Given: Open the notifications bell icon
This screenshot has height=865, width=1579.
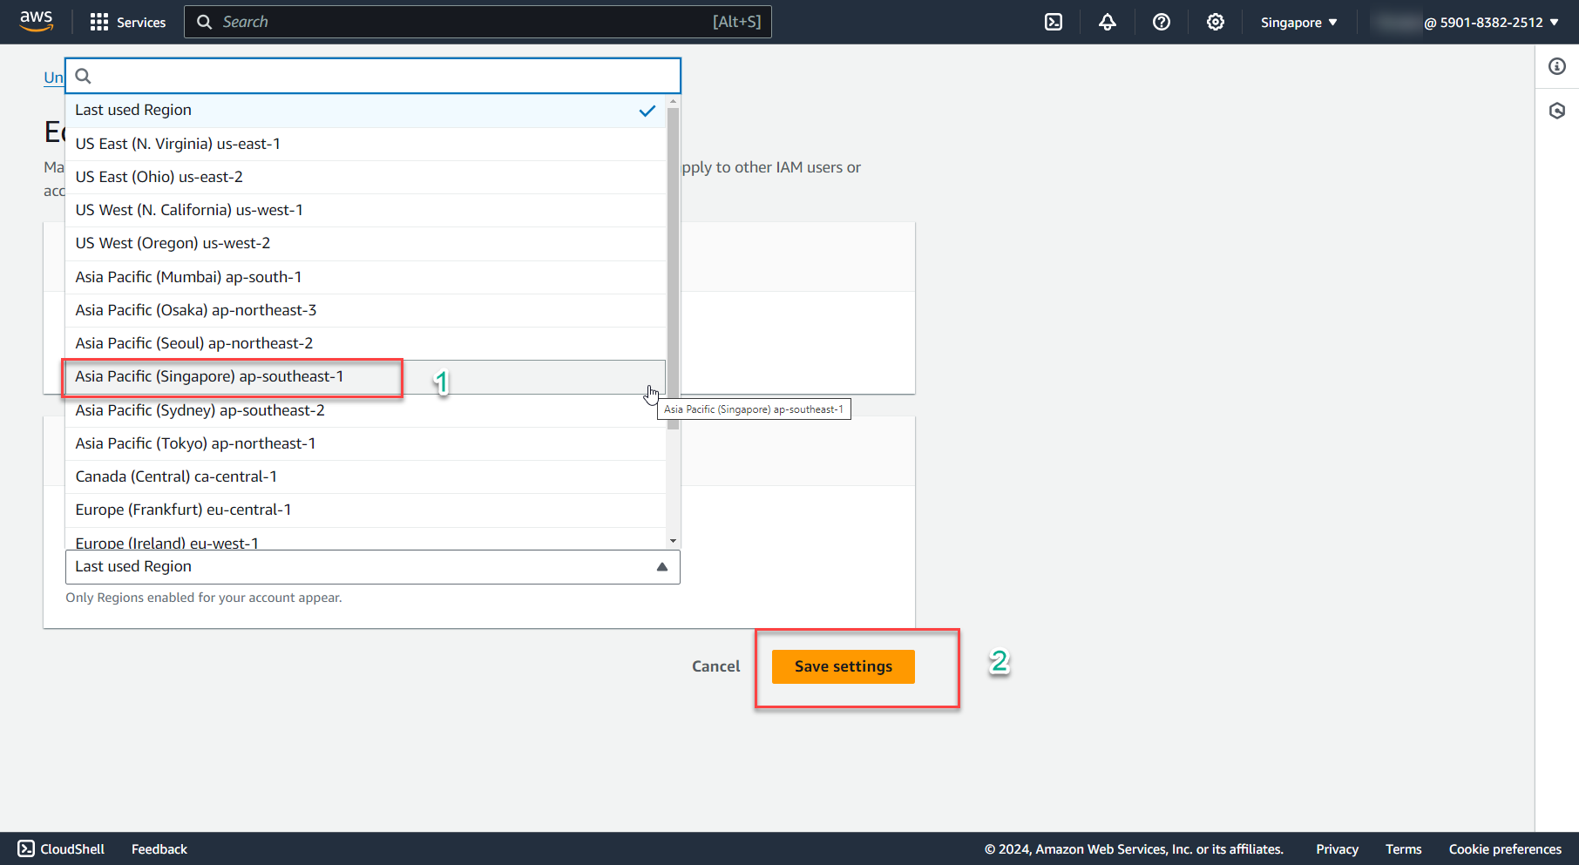Looking at the screenshot, I should click(x=1107, y=22).
